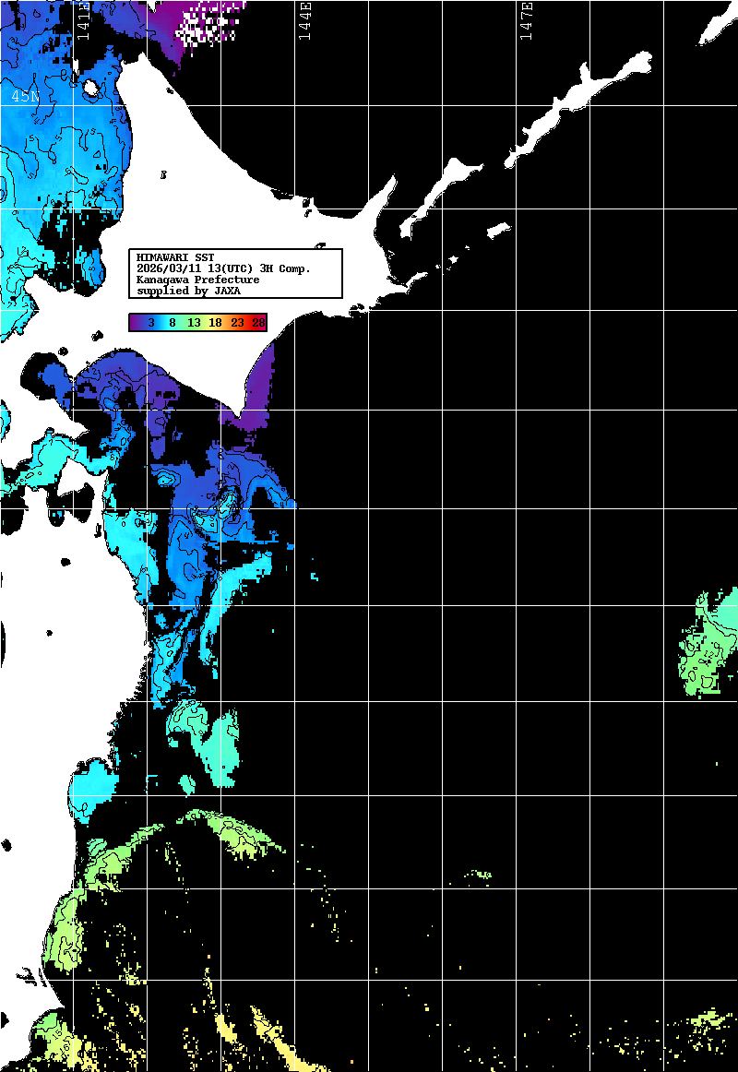Click the 144E longitude label

[x=304, y=20]
